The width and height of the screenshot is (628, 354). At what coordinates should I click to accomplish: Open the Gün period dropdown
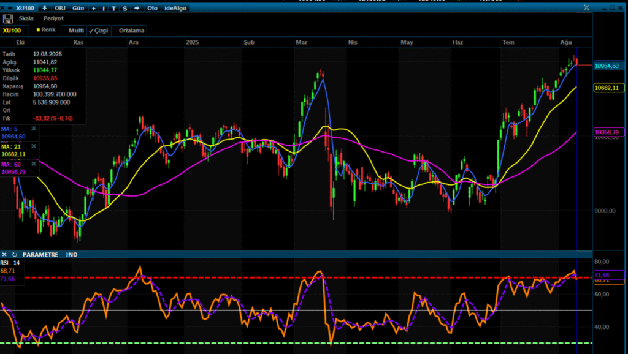pyautogui.click(x=78, y=8)
